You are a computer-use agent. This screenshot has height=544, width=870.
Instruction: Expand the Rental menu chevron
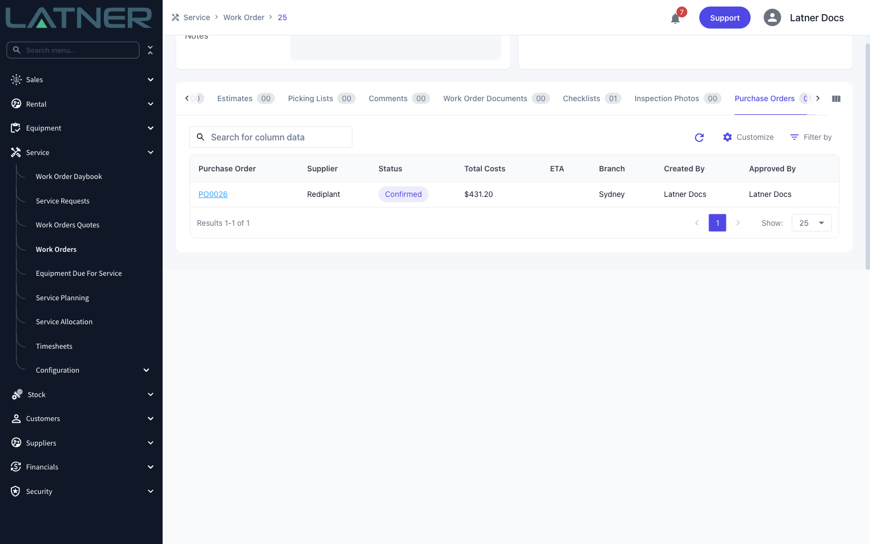coord(151,104)
